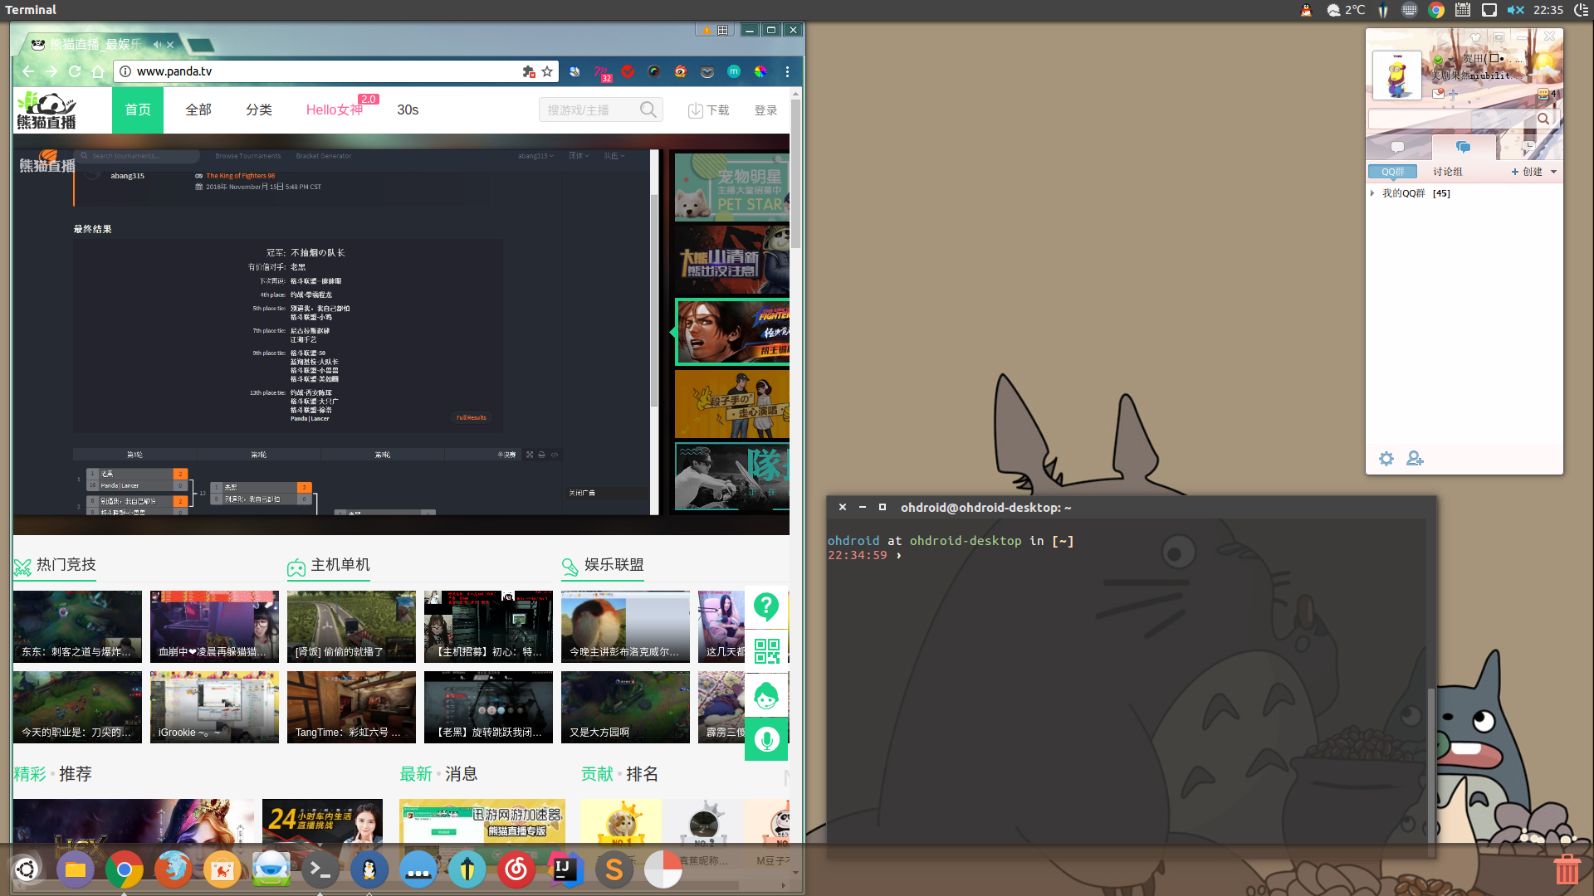The width and height of the screenshot is (1594, 896).
Task: Select the 讨论组 sub-tab
Action: coord(1448,172)
